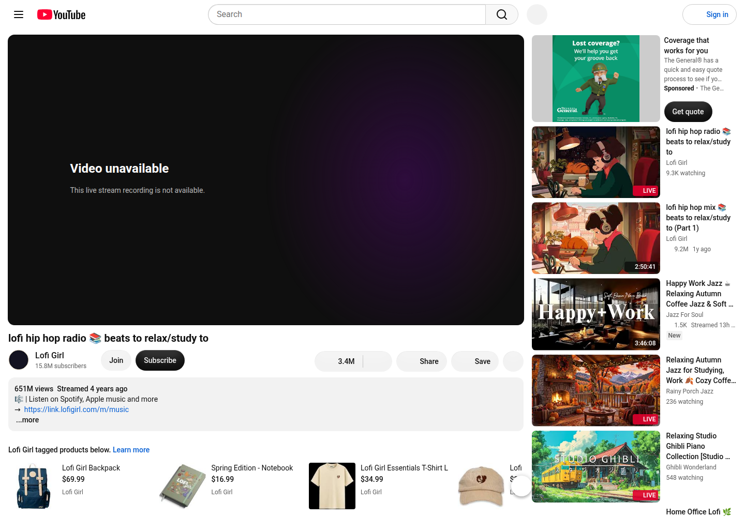The height and width of the screenshot is (517, 745).
Task: Open lofi hip hop radio live thumbnail
Action: [596, 162]
